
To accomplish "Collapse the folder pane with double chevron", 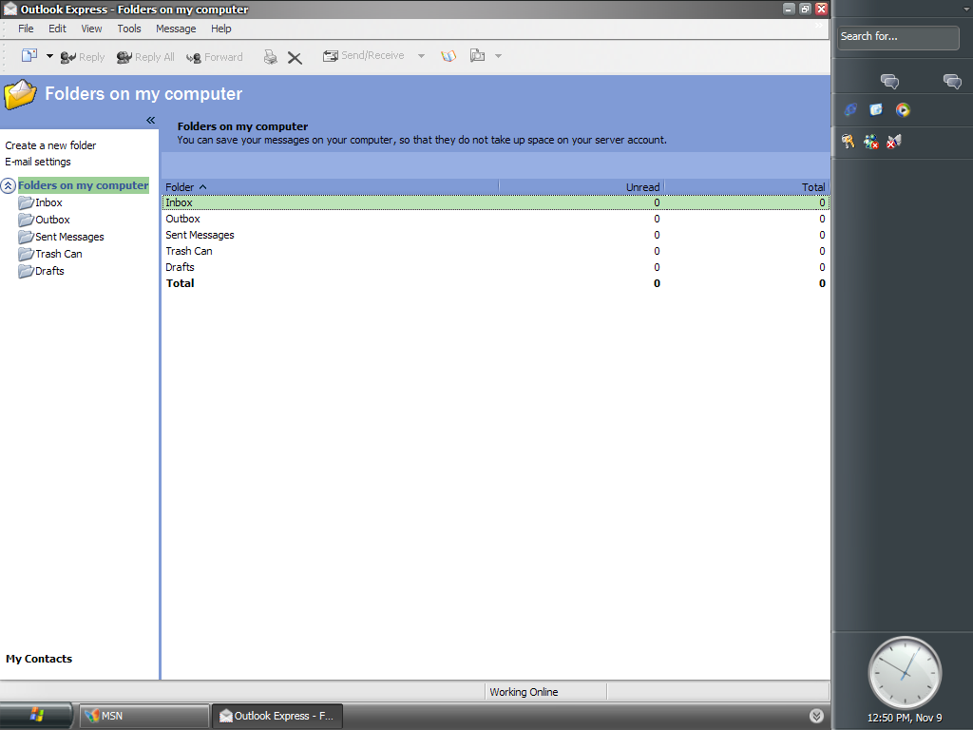I will click(x=150, y=120).
